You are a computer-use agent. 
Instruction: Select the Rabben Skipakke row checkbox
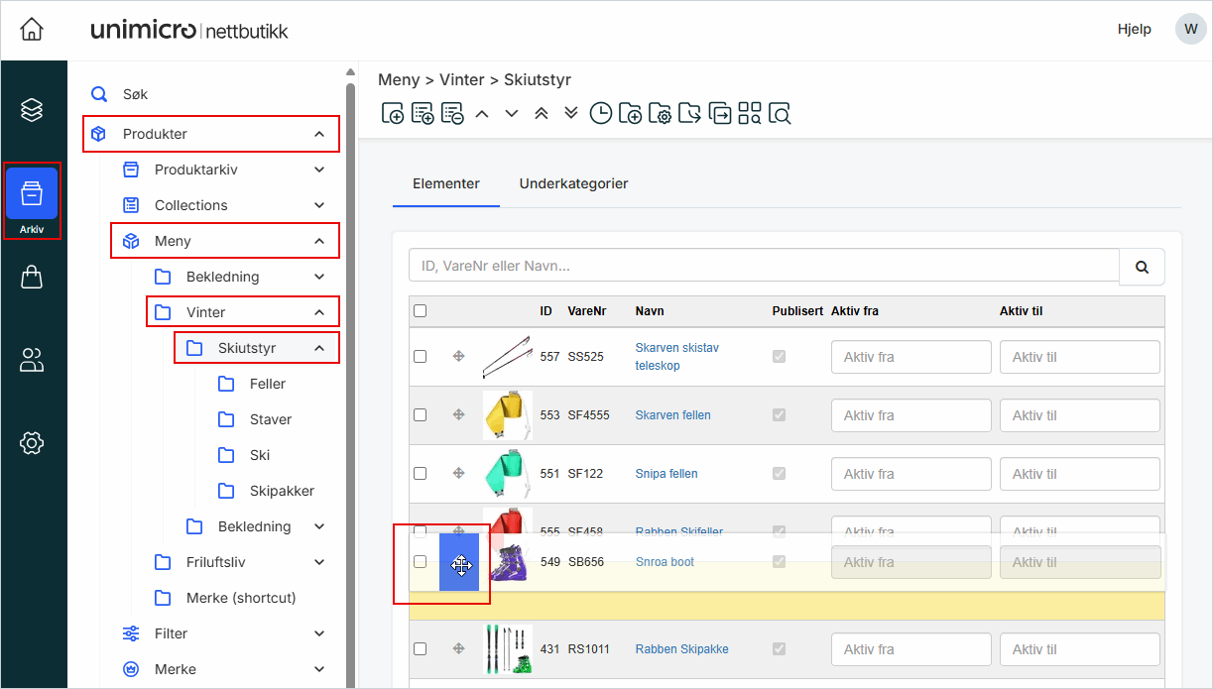point(420,648)
